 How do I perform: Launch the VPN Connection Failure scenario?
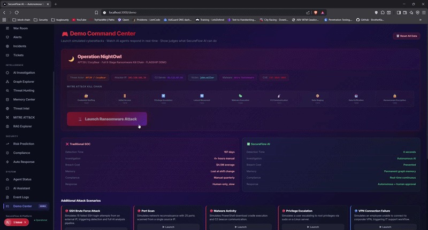point(385,227)
